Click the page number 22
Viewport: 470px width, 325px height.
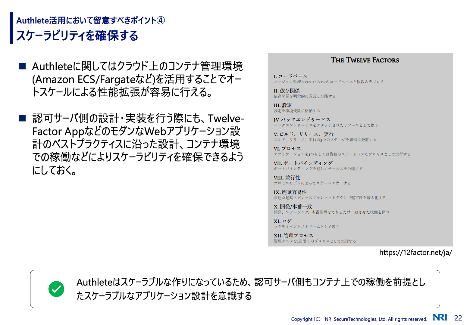click(x=458, y=318)
